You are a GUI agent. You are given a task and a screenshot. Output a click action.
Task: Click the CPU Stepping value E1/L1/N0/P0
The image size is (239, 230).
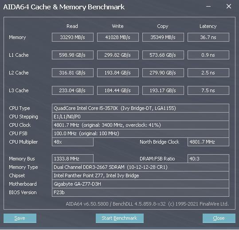click(x=141, y=117)
